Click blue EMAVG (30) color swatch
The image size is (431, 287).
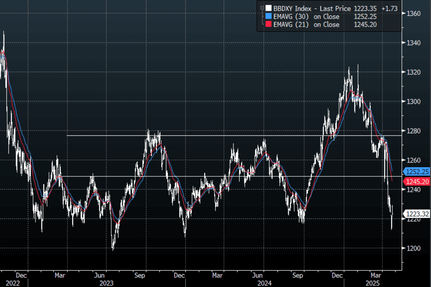(x=269, y=17)
